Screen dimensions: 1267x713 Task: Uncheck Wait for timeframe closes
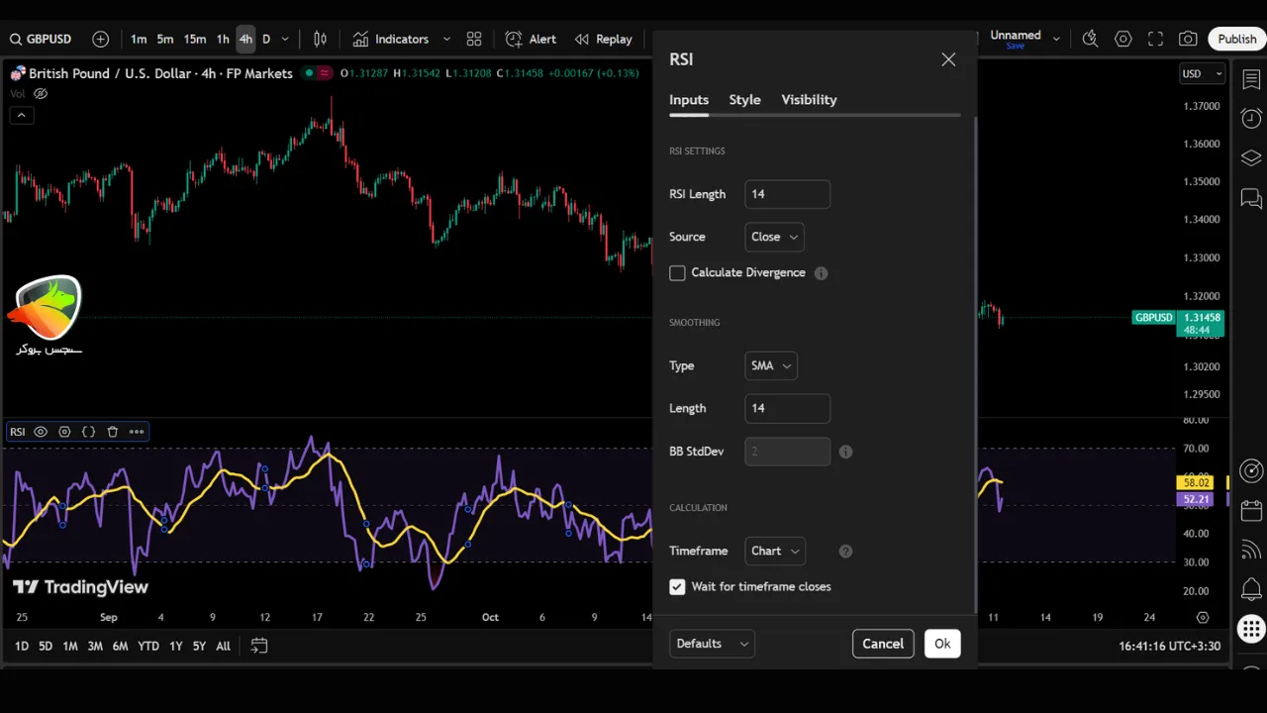677,587
